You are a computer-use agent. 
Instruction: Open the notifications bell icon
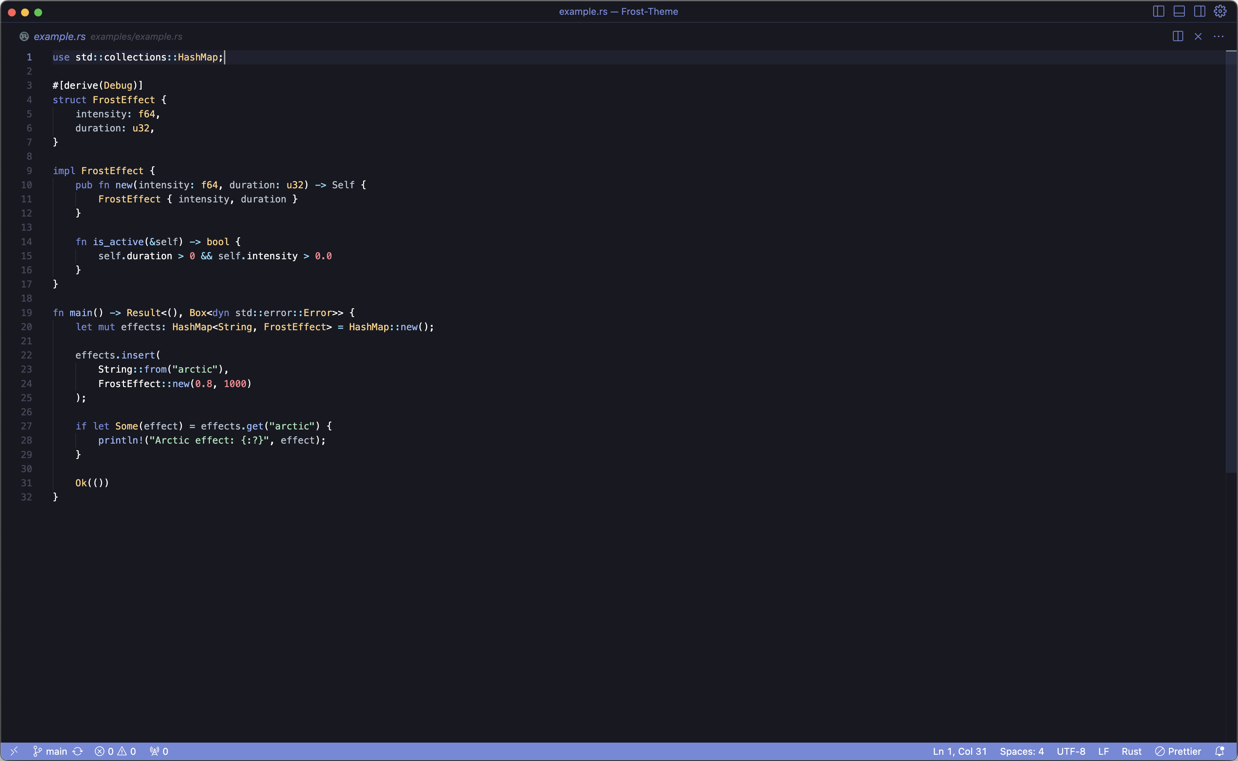click(x=1219, y=751)
